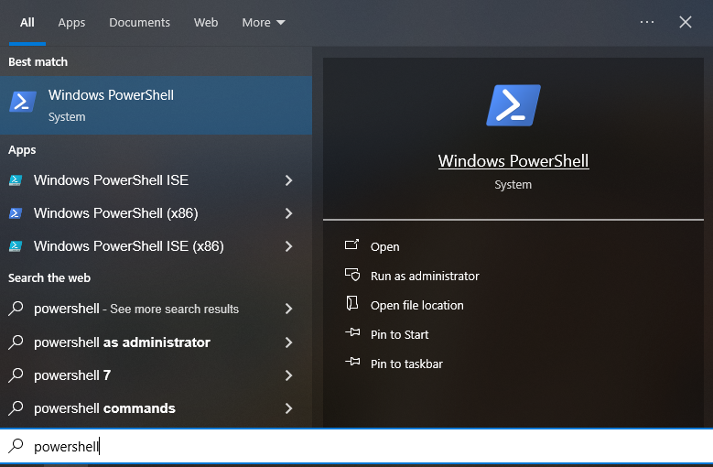Expand 'See more search results' arrow

[288, 309]
